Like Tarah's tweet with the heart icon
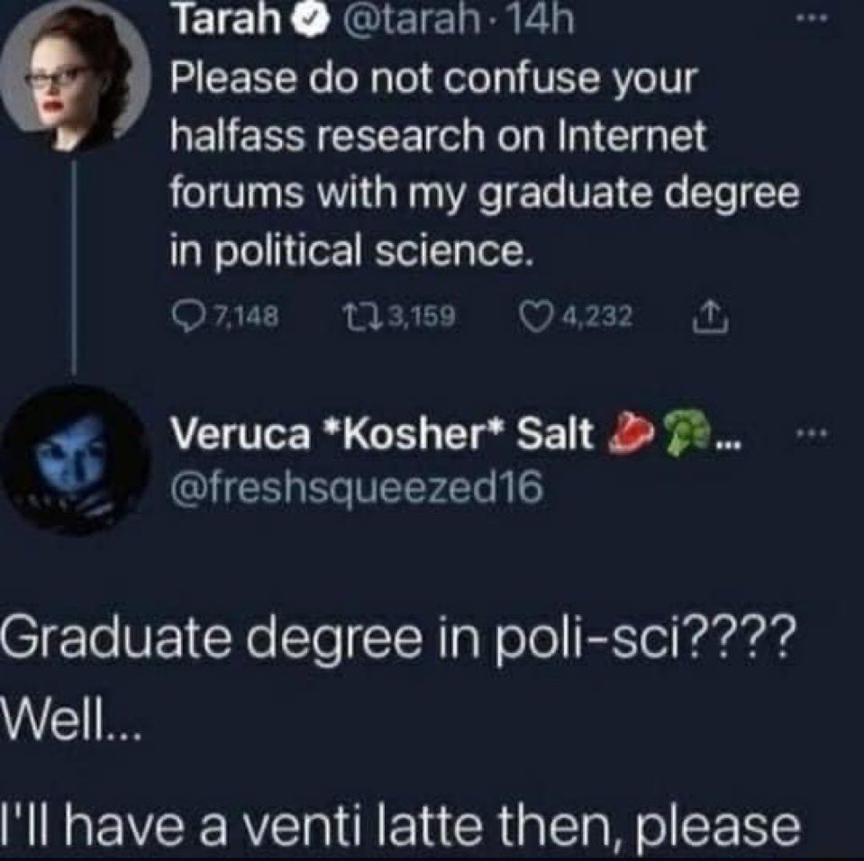864x861 pixels. tap(536, 315)
